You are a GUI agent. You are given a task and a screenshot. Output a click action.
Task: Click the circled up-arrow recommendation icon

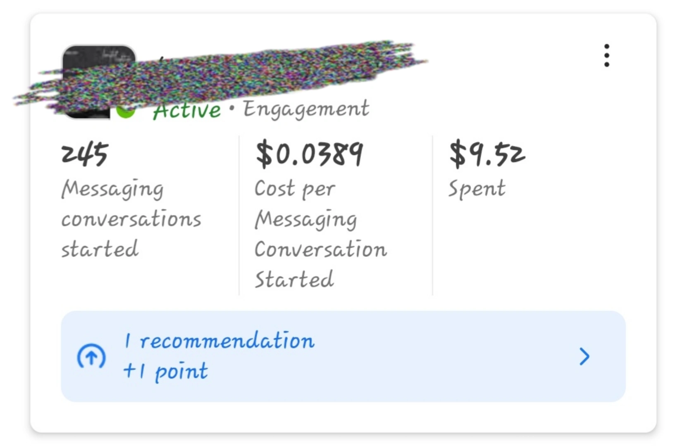[x=91, y=356]
